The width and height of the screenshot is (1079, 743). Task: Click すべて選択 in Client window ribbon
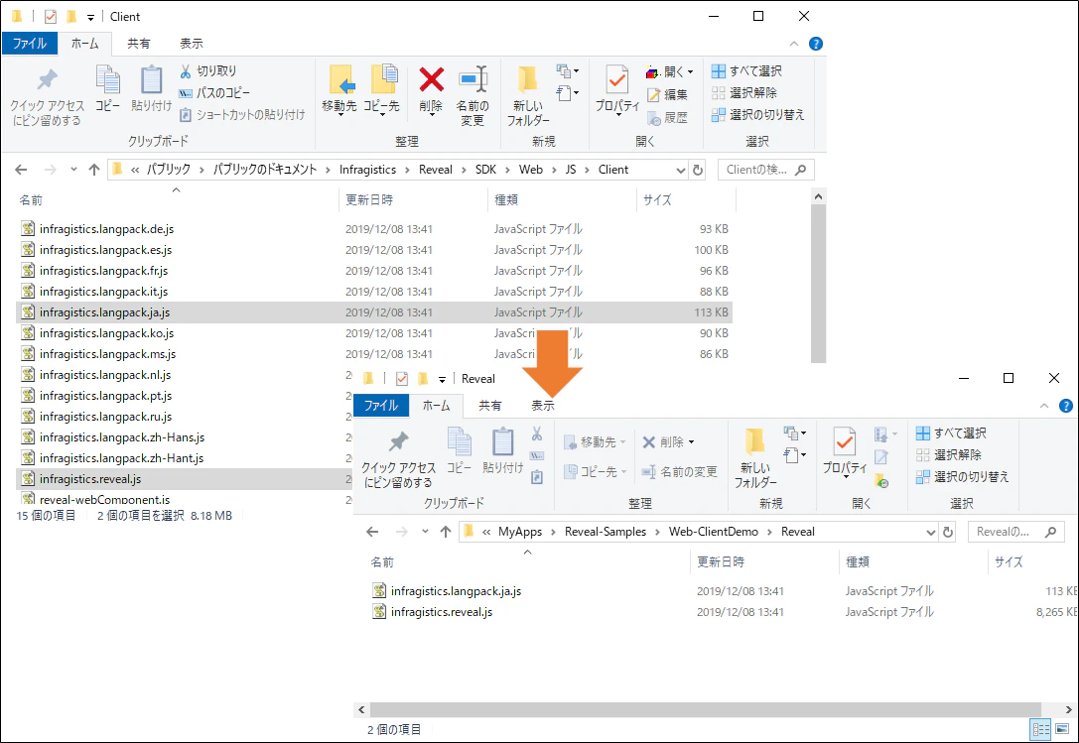746,70
